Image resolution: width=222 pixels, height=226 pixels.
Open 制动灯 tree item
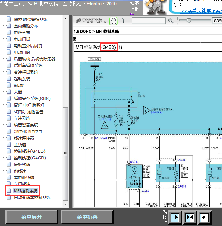pyautogui.click(x=20, y=85)
